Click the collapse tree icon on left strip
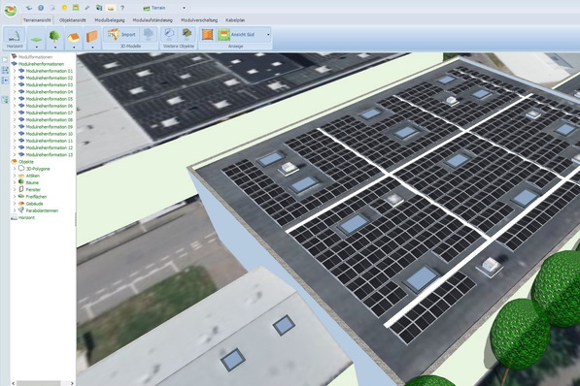 (5, 80)
